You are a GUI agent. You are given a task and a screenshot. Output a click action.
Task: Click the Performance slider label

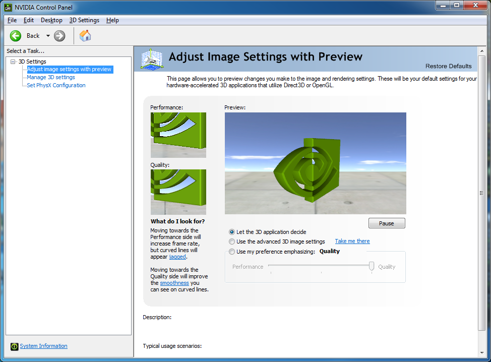tap(248, 267)
